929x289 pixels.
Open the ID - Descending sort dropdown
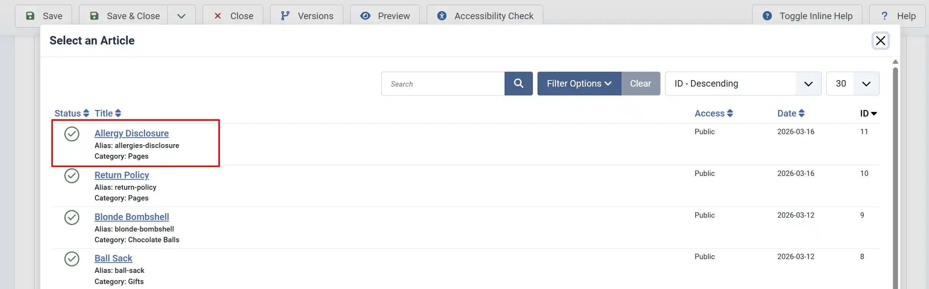[743, 84]
